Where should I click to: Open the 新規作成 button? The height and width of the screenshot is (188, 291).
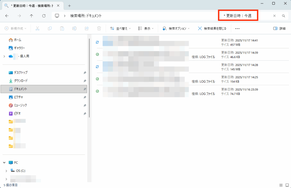coord(16,28)
